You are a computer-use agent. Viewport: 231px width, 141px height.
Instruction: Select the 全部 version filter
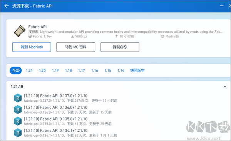point(16,70)
